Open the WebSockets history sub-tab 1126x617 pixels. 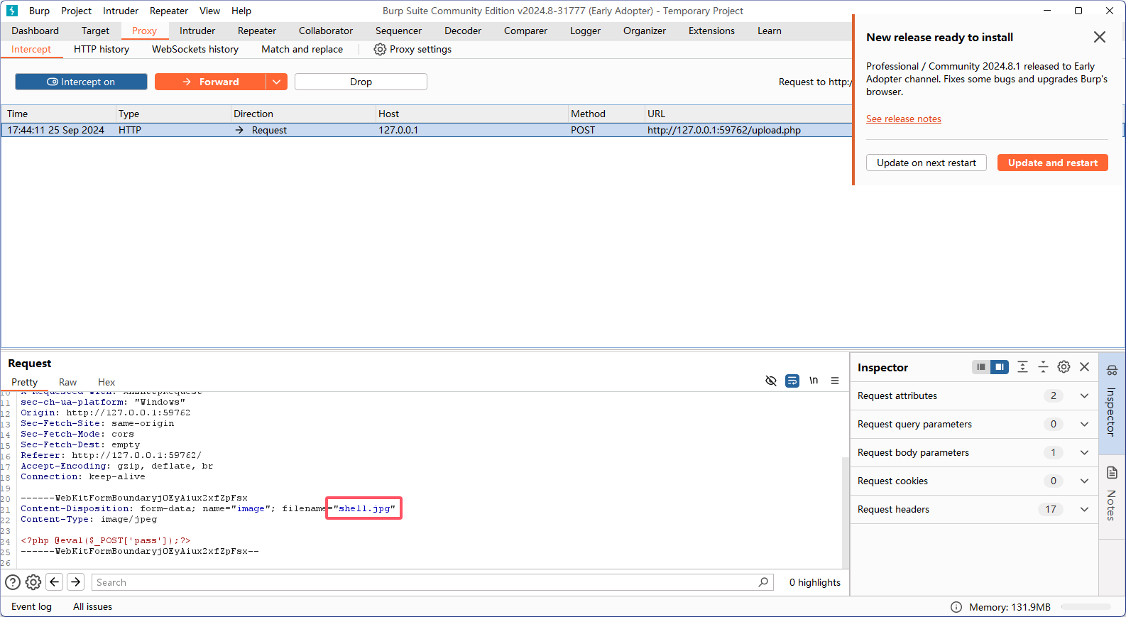click(x=195, y=49)
